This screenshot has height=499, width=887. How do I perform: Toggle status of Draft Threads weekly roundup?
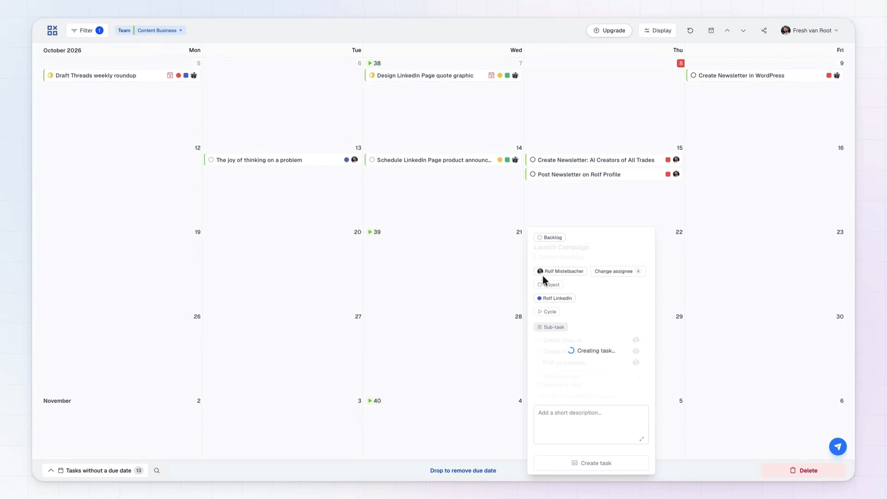pyautogui.click(x=50, y=75)
